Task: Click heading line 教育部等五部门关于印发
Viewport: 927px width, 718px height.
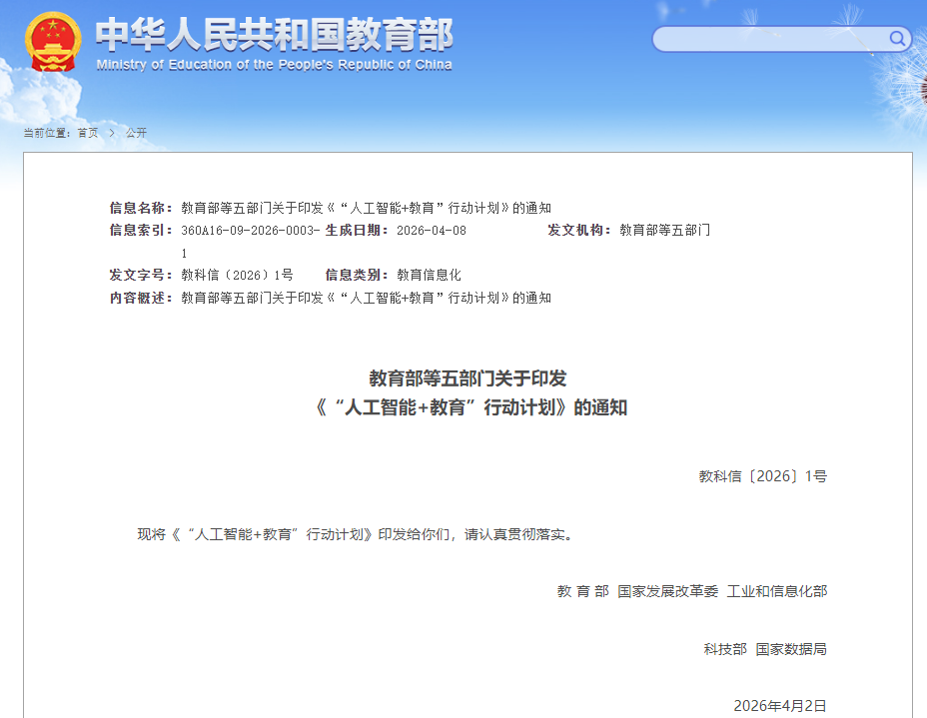Action: [x=467, y=378]
